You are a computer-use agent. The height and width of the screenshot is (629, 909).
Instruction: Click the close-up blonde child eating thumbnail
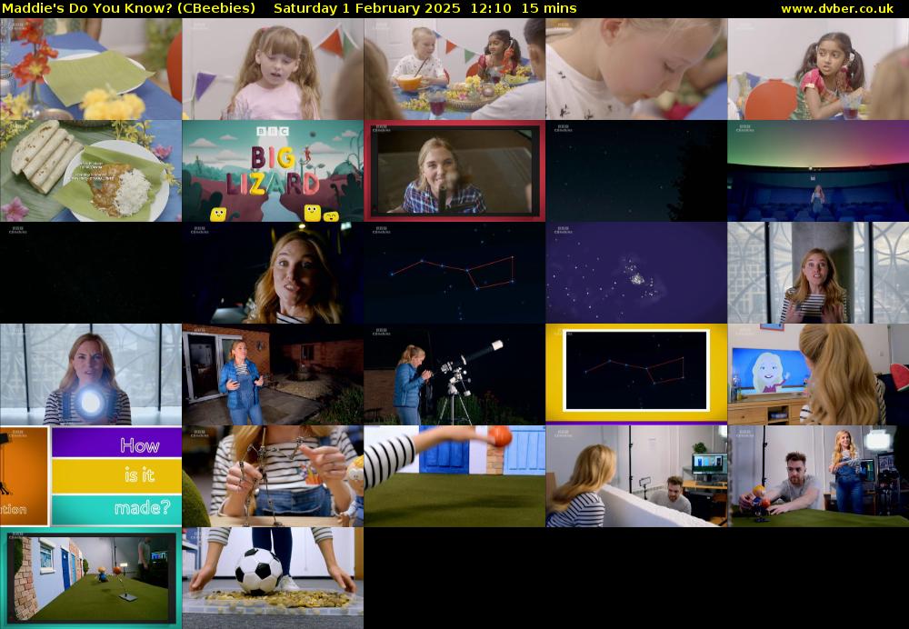click(x=636, y=69)
